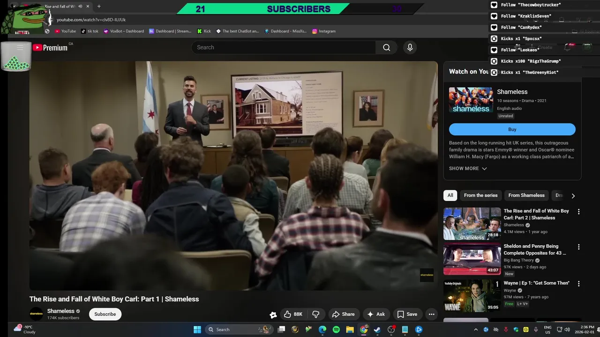
Task: Open The best ChatBot bookmark
Action: [238, 31]
